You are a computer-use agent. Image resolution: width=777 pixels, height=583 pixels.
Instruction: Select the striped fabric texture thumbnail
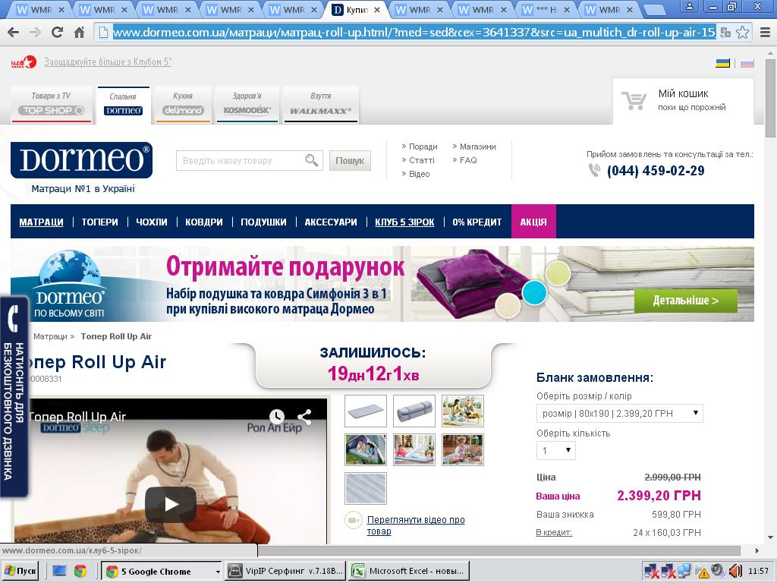[x=366, y=488]
